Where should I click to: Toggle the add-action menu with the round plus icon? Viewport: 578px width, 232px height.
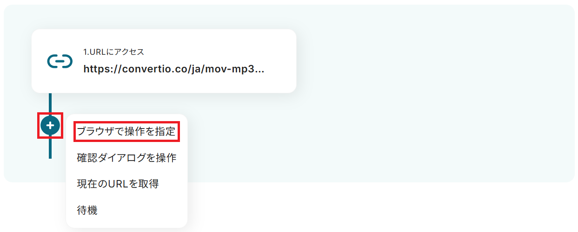pyautogui.click(x=50, y=125)
